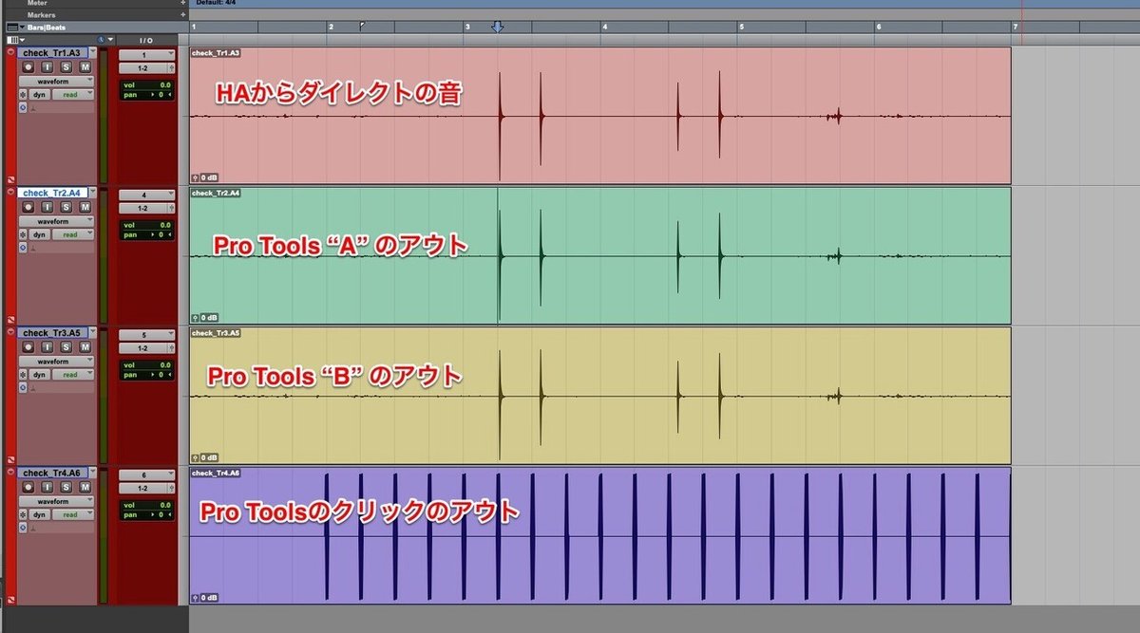Click red track options circle of check_Tr2.A4

(x=10, y=192)
